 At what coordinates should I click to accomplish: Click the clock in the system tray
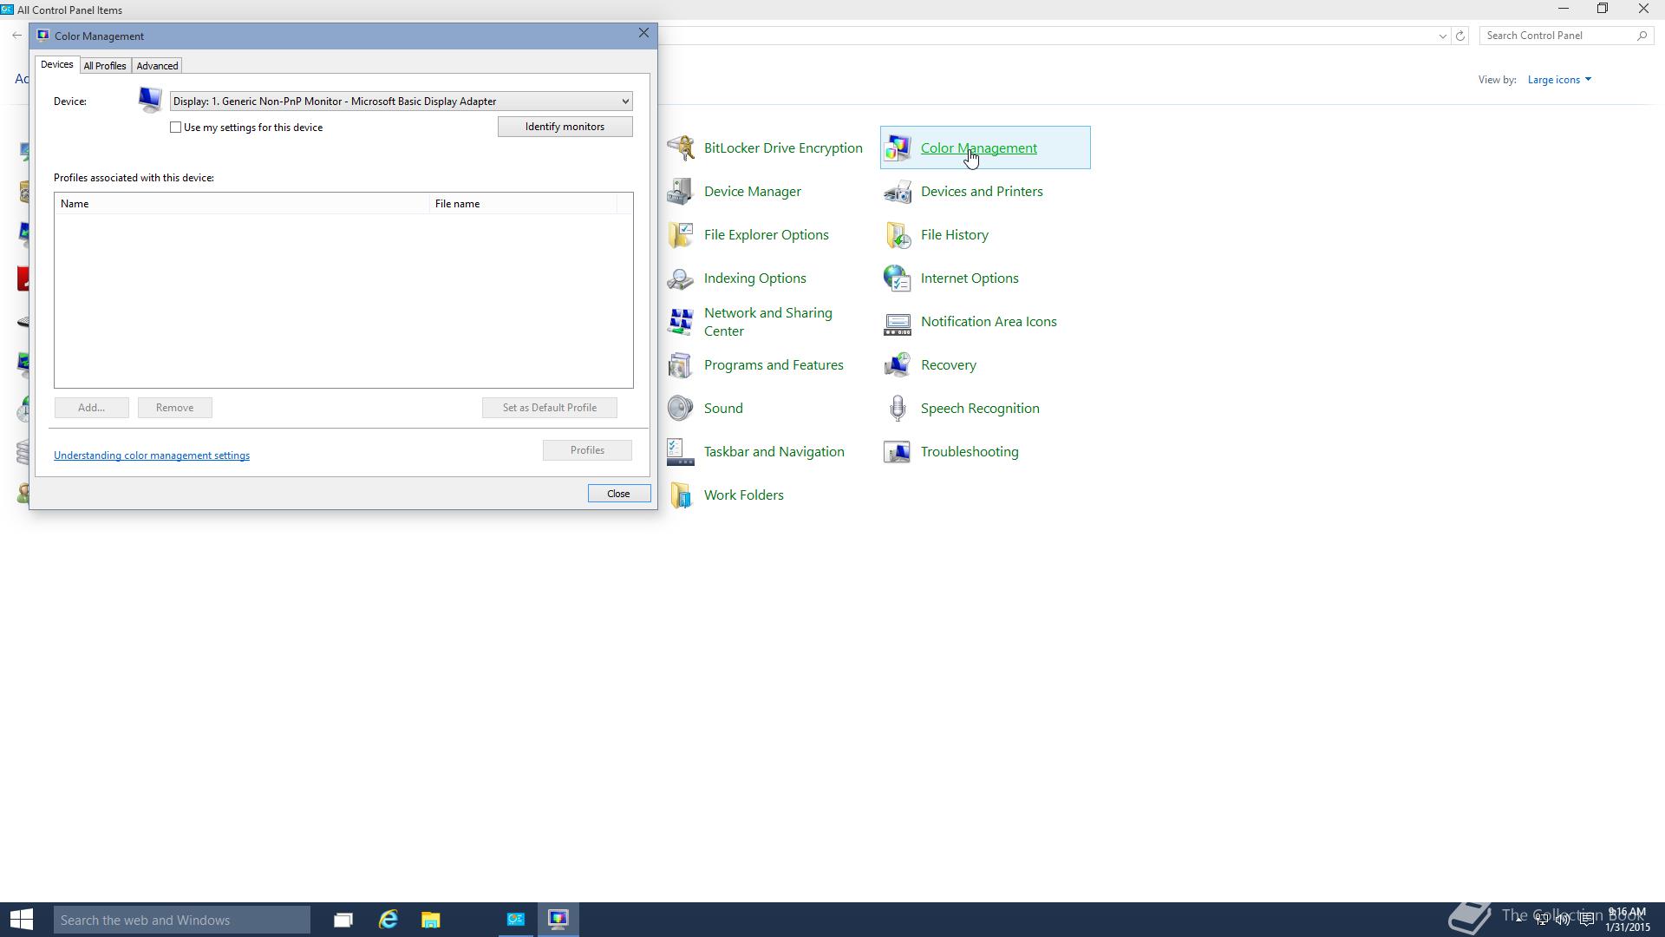[x=1627, y=920]
